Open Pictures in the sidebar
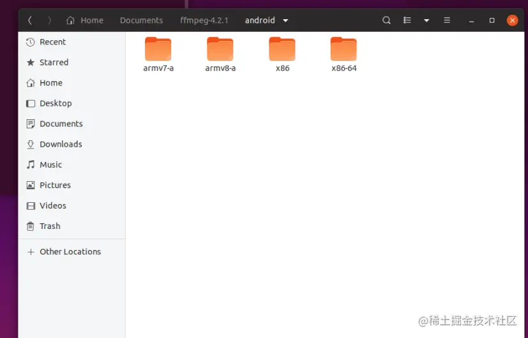Viewport: 528px width, 338px height. 72,186
